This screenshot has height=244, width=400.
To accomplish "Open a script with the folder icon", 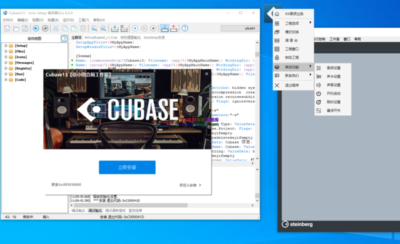I will click(x=16, y=28).
